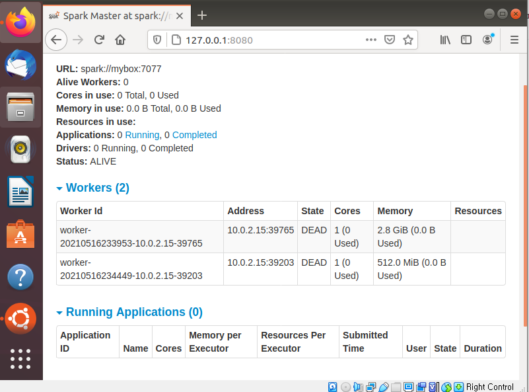Close the Spark Master tab
Viewport: 529px width, 392px height.
[x=180, y=16]
